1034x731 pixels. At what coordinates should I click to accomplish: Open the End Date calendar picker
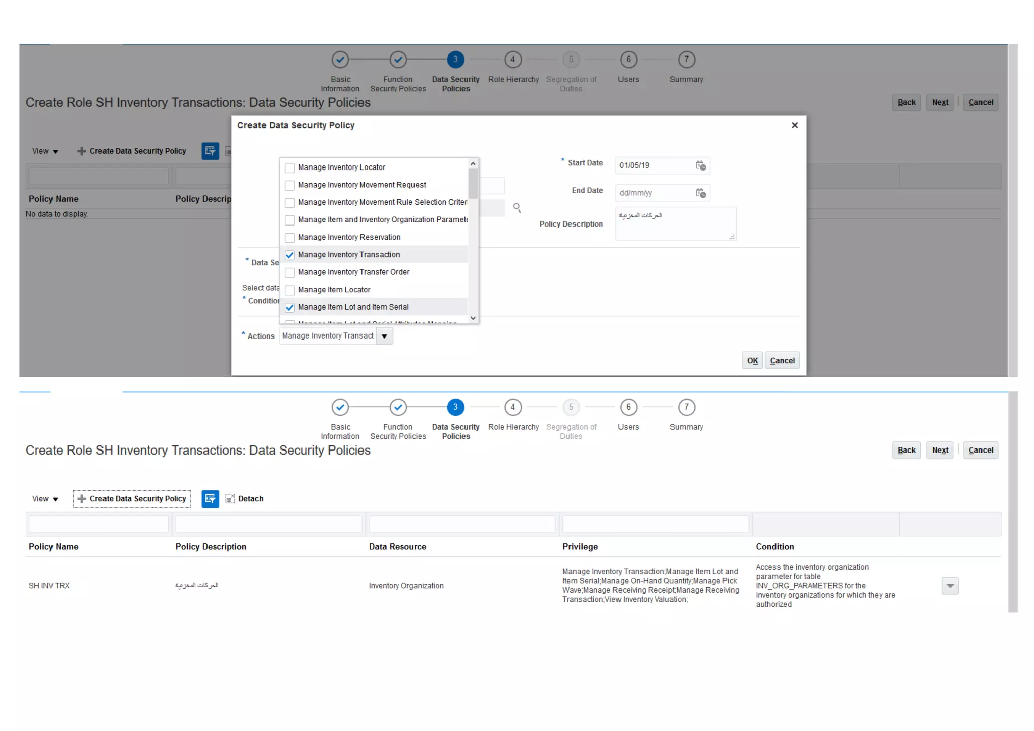pyautogui.click(x=701, y=193)
